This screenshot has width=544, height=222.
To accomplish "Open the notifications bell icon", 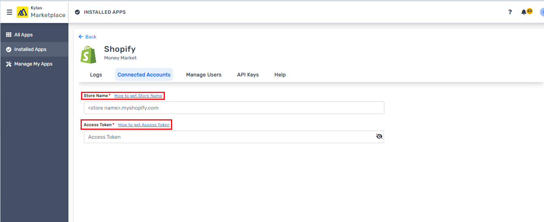I will pos(524,12).
